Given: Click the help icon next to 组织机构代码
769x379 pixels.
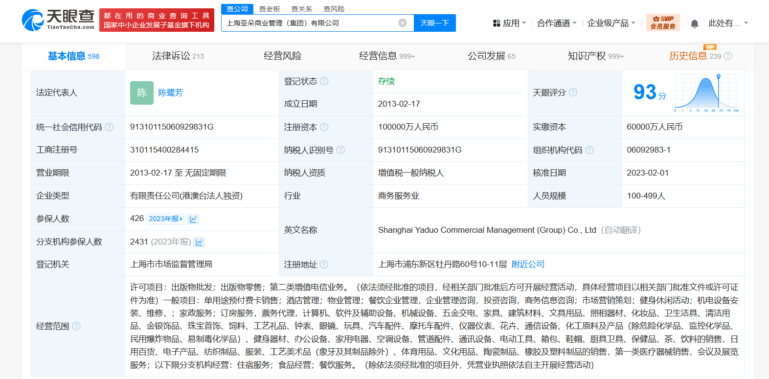Looking at the screenshot, I should (x=589, y=150).
